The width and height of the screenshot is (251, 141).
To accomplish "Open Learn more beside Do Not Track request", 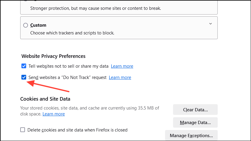I will click(x=120, y=77).
